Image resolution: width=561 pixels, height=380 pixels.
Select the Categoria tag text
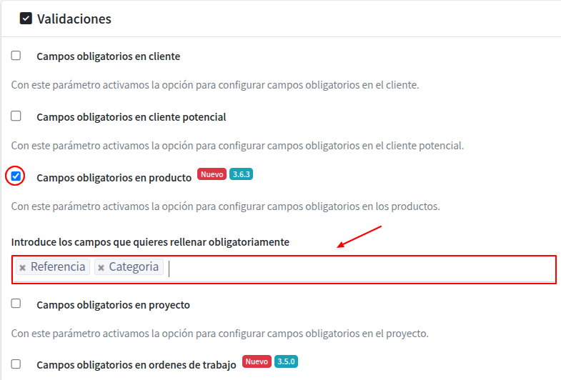tap(134, 267)
